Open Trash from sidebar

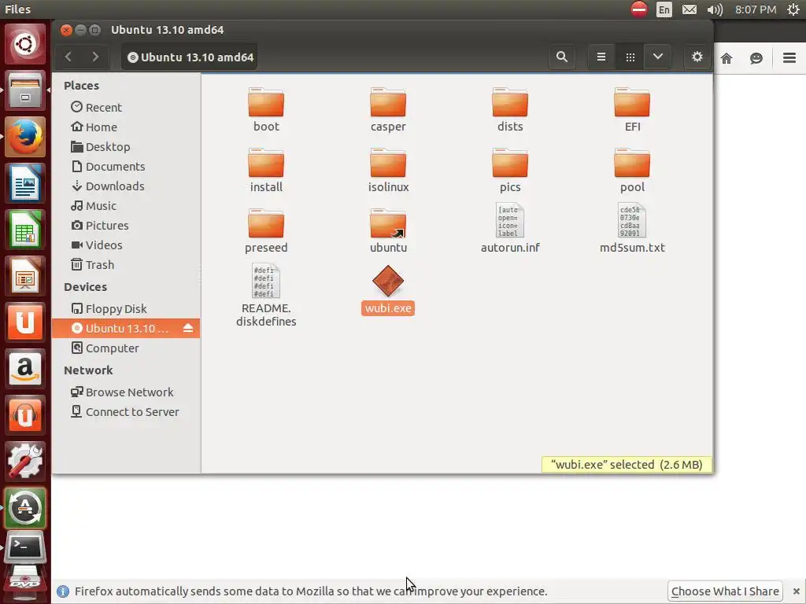(x=126, y=265)
